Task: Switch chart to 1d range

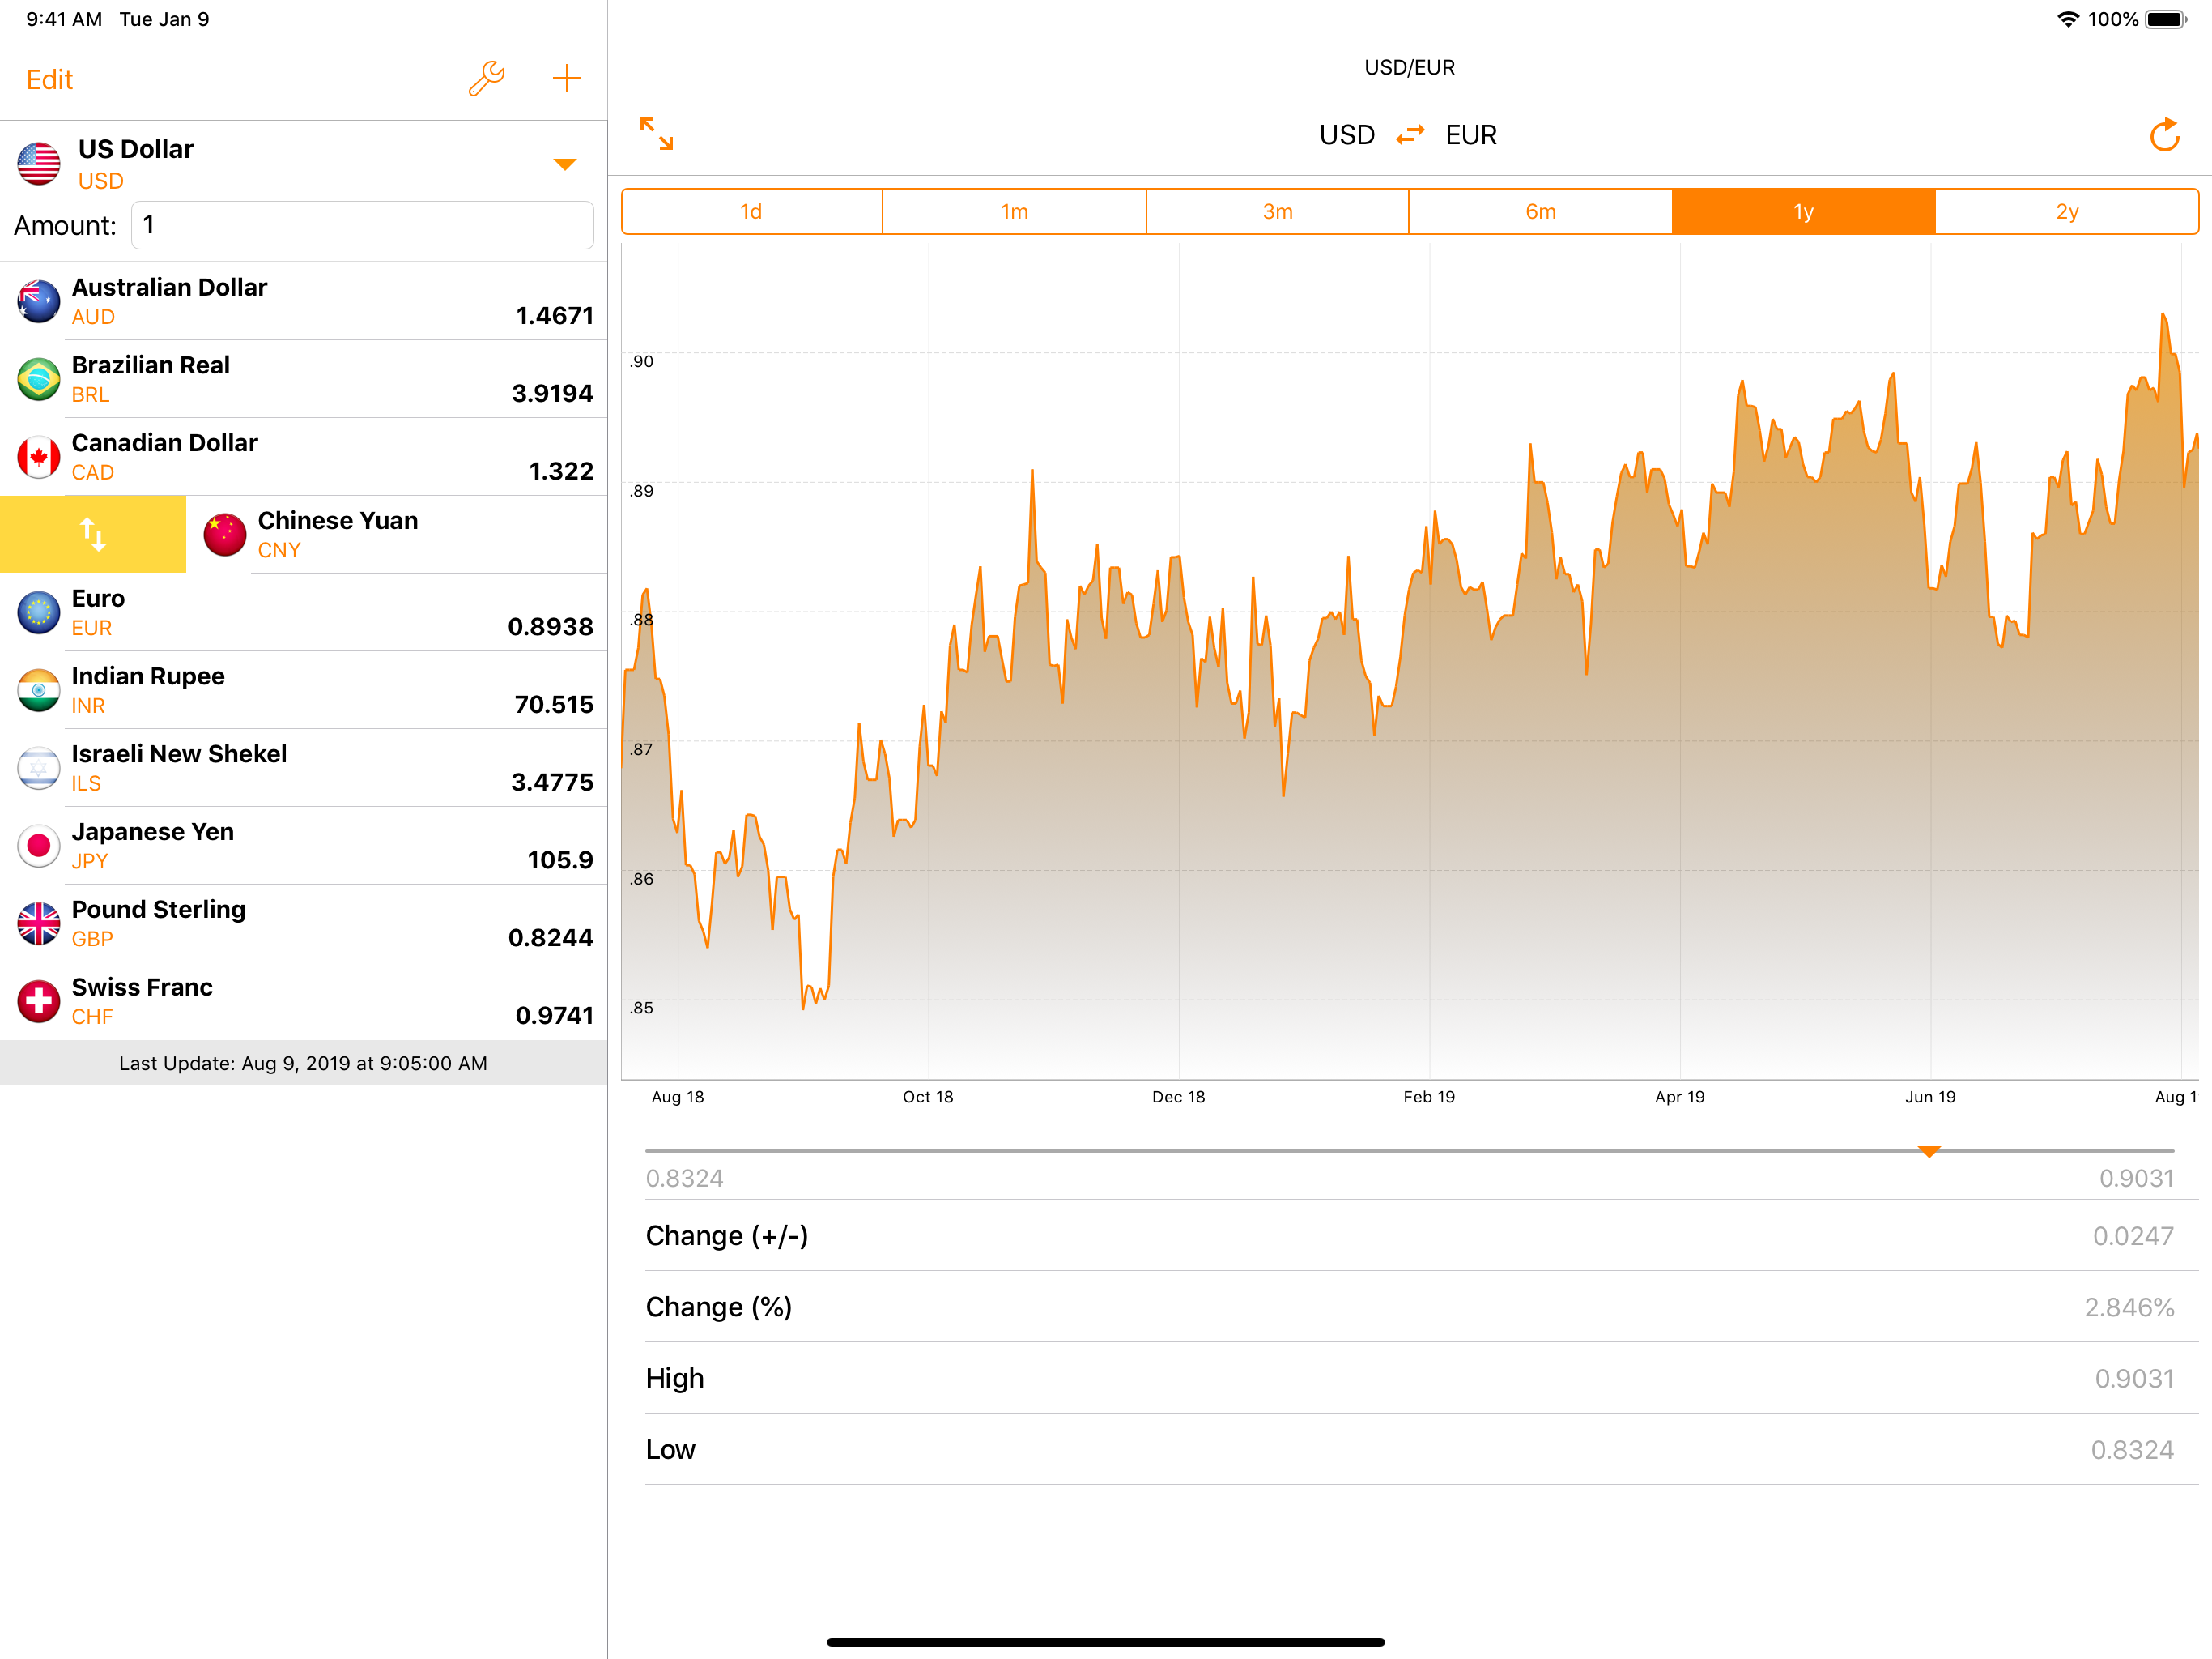Action: (752, 211)
